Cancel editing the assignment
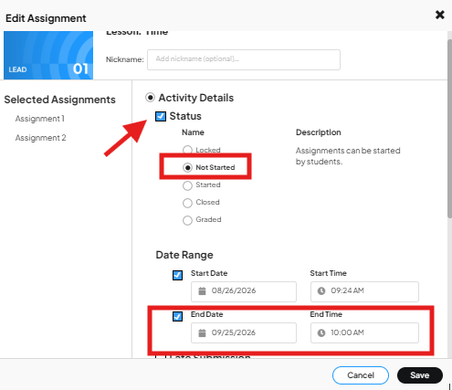Viewport: 452px width, 390px height. [361, 375]
